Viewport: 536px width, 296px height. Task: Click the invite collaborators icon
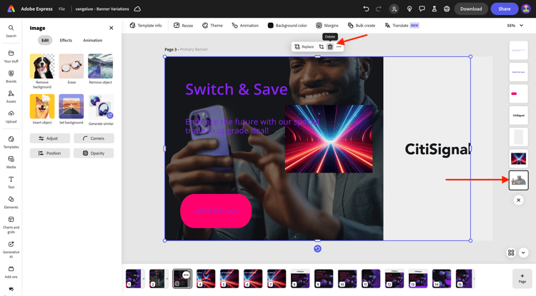394,9
